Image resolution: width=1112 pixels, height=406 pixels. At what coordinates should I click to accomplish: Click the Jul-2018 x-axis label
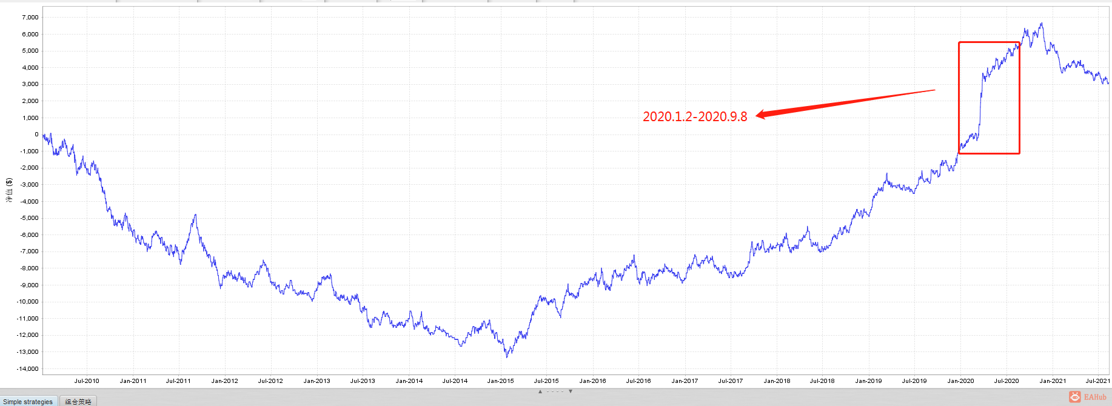tap(822, 381)
